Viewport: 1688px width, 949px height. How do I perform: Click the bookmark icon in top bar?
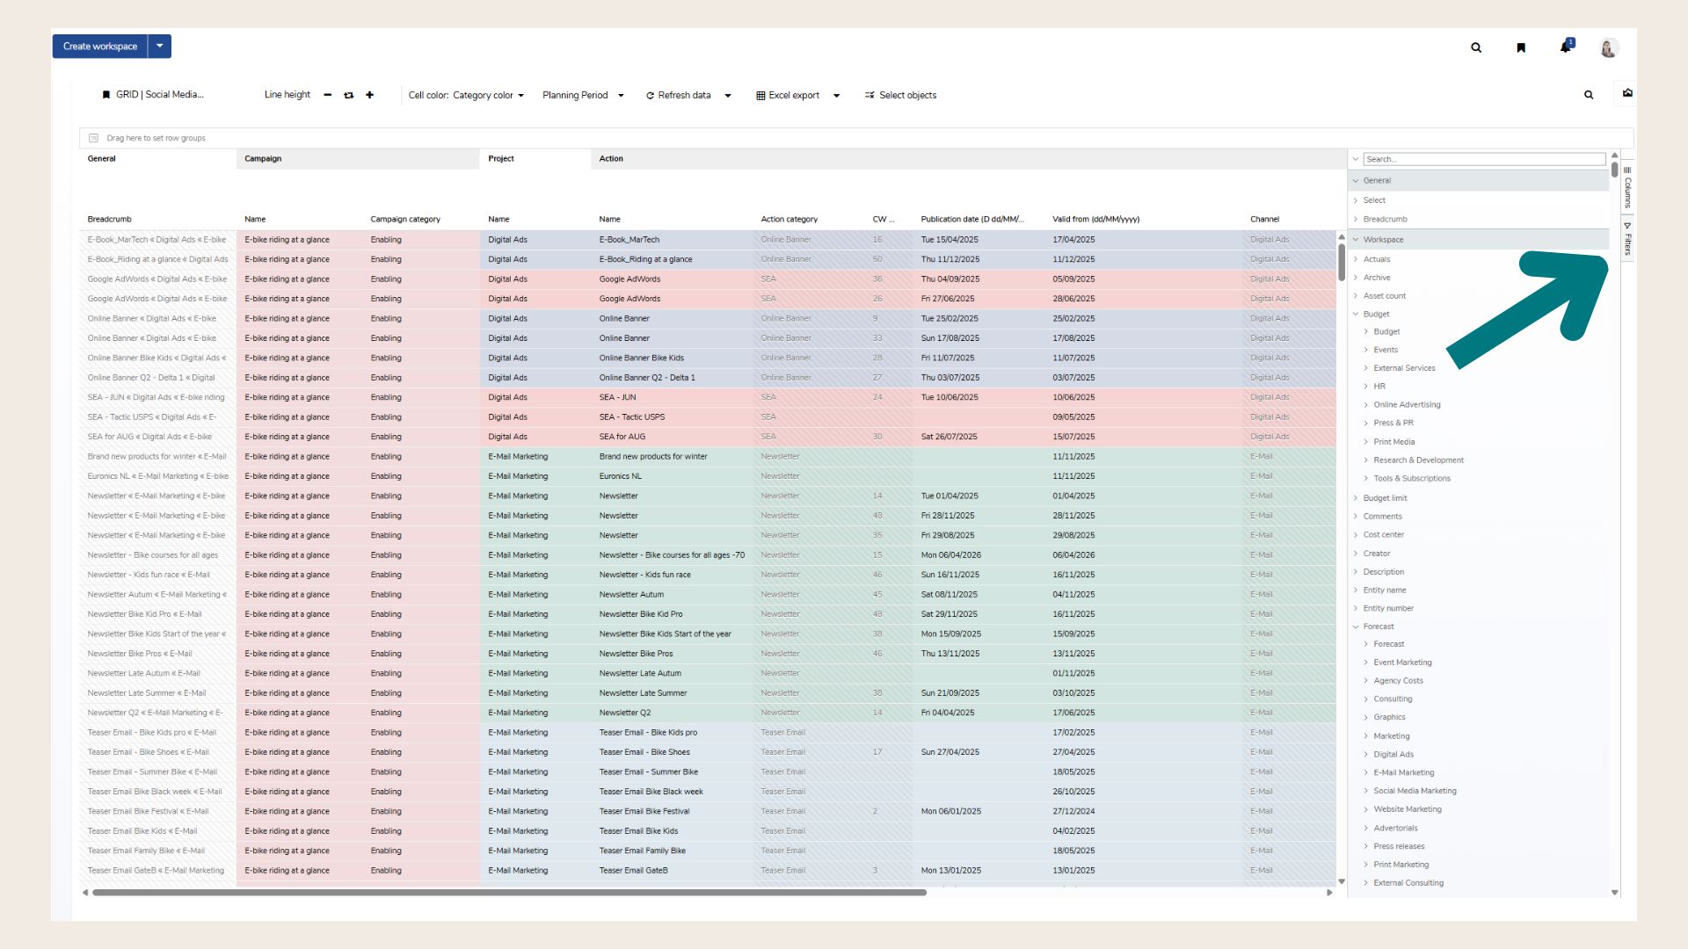point(1521,47)
